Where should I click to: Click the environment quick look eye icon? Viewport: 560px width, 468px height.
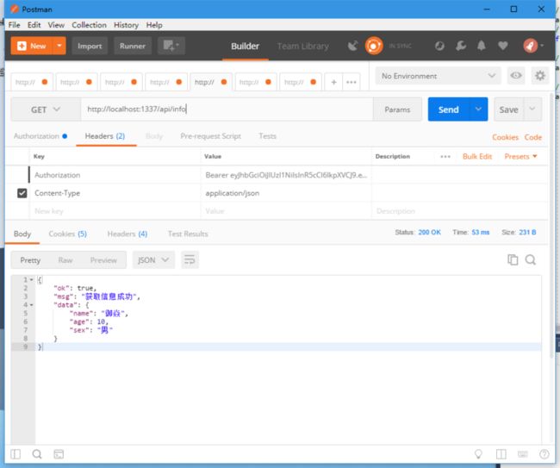516,75
